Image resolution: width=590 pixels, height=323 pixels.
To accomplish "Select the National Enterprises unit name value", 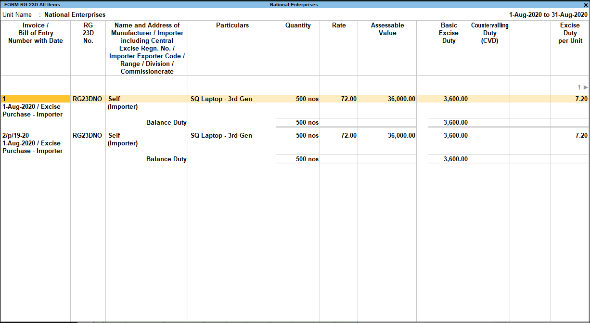I will [75, 15].
